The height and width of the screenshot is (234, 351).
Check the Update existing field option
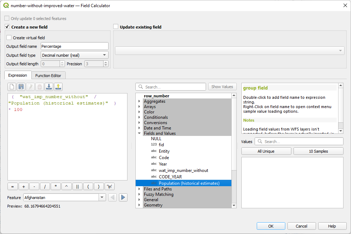pyautogui.click(x=116, y=27)
